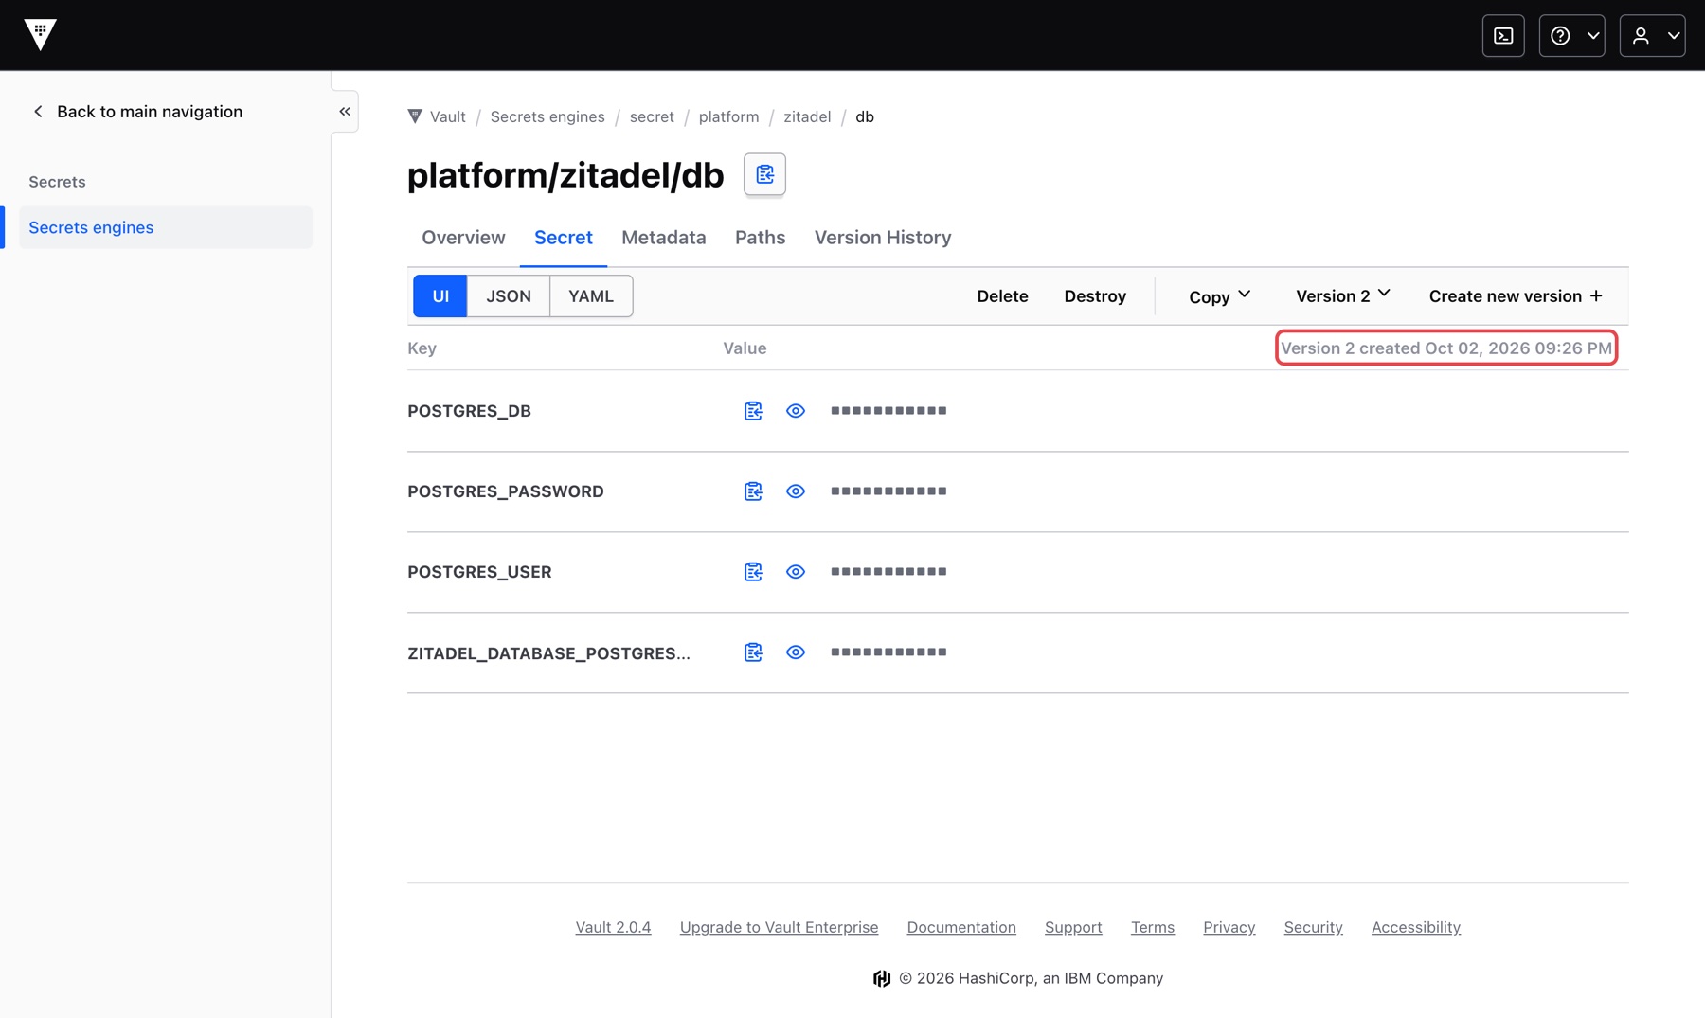This screenshot has height=1018, width=1705.
Task: Reveal the POSTGRES_PASSWORD value
Action: coord(796,491)
